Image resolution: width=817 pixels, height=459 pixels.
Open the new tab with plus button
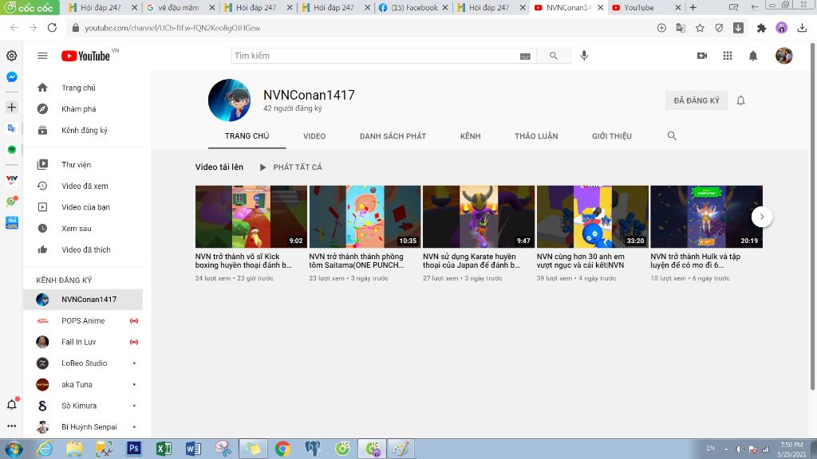point(693,7)
